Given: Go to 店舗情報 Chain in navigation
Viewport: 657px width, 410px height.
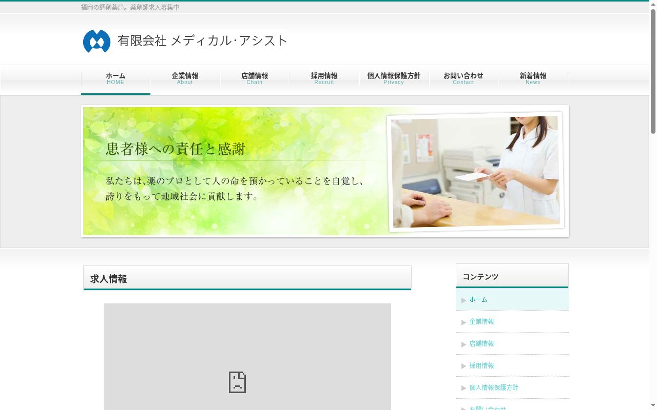Looking at the screenshot, I should pos(255,79).
